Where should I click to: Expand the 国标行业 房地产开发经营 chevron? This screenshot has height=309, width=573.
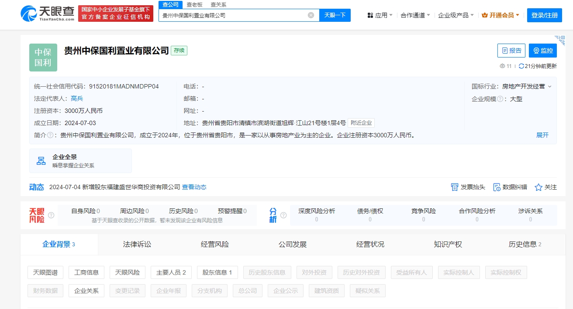click(x=550, y=87)
